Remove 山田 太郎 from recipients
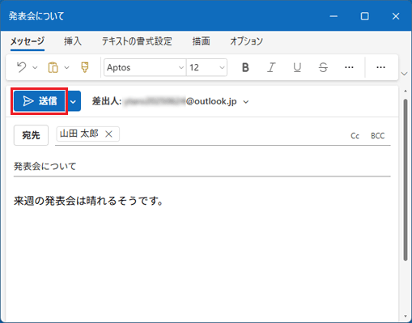This screenshot has height=323, width=412. click(108, 134)
